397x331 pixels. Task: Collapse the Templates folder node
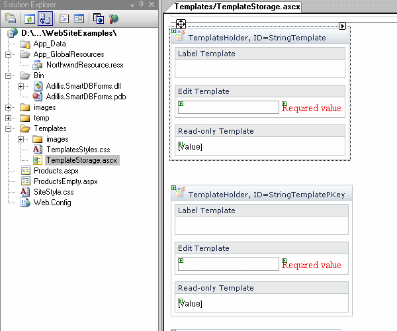click(8, 129)
